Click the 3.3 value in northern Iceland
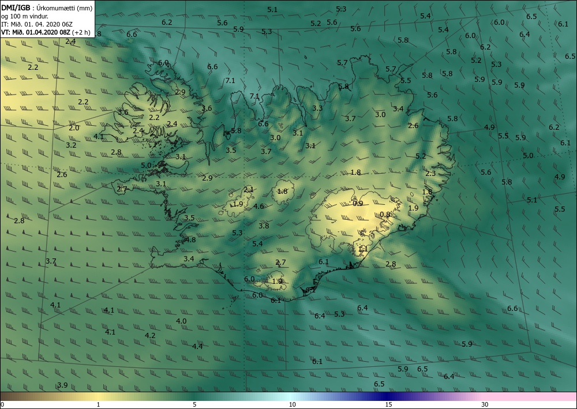577x409 pixels. pyautogui.click(x=317, y=108)
